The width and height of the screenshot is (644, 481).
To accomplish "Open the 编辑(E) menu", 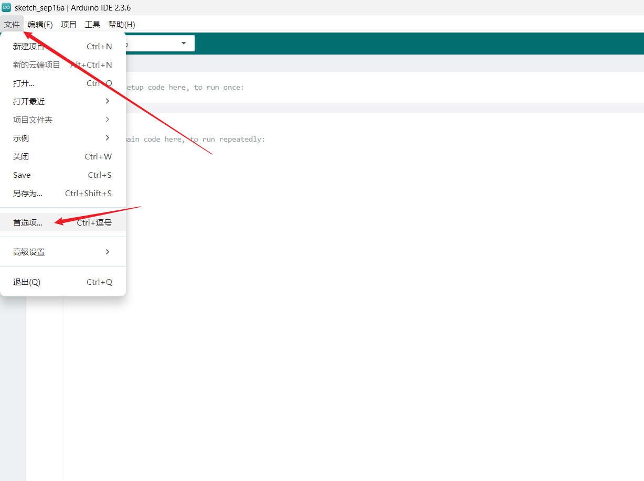I will click(x=40, y=24).
